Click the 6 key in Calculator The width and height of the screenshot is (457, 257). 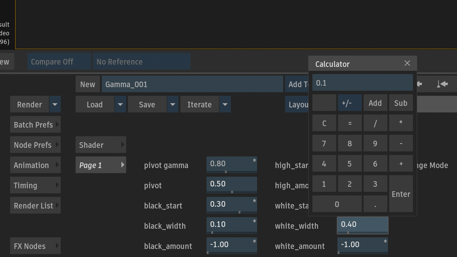(375, 164)
